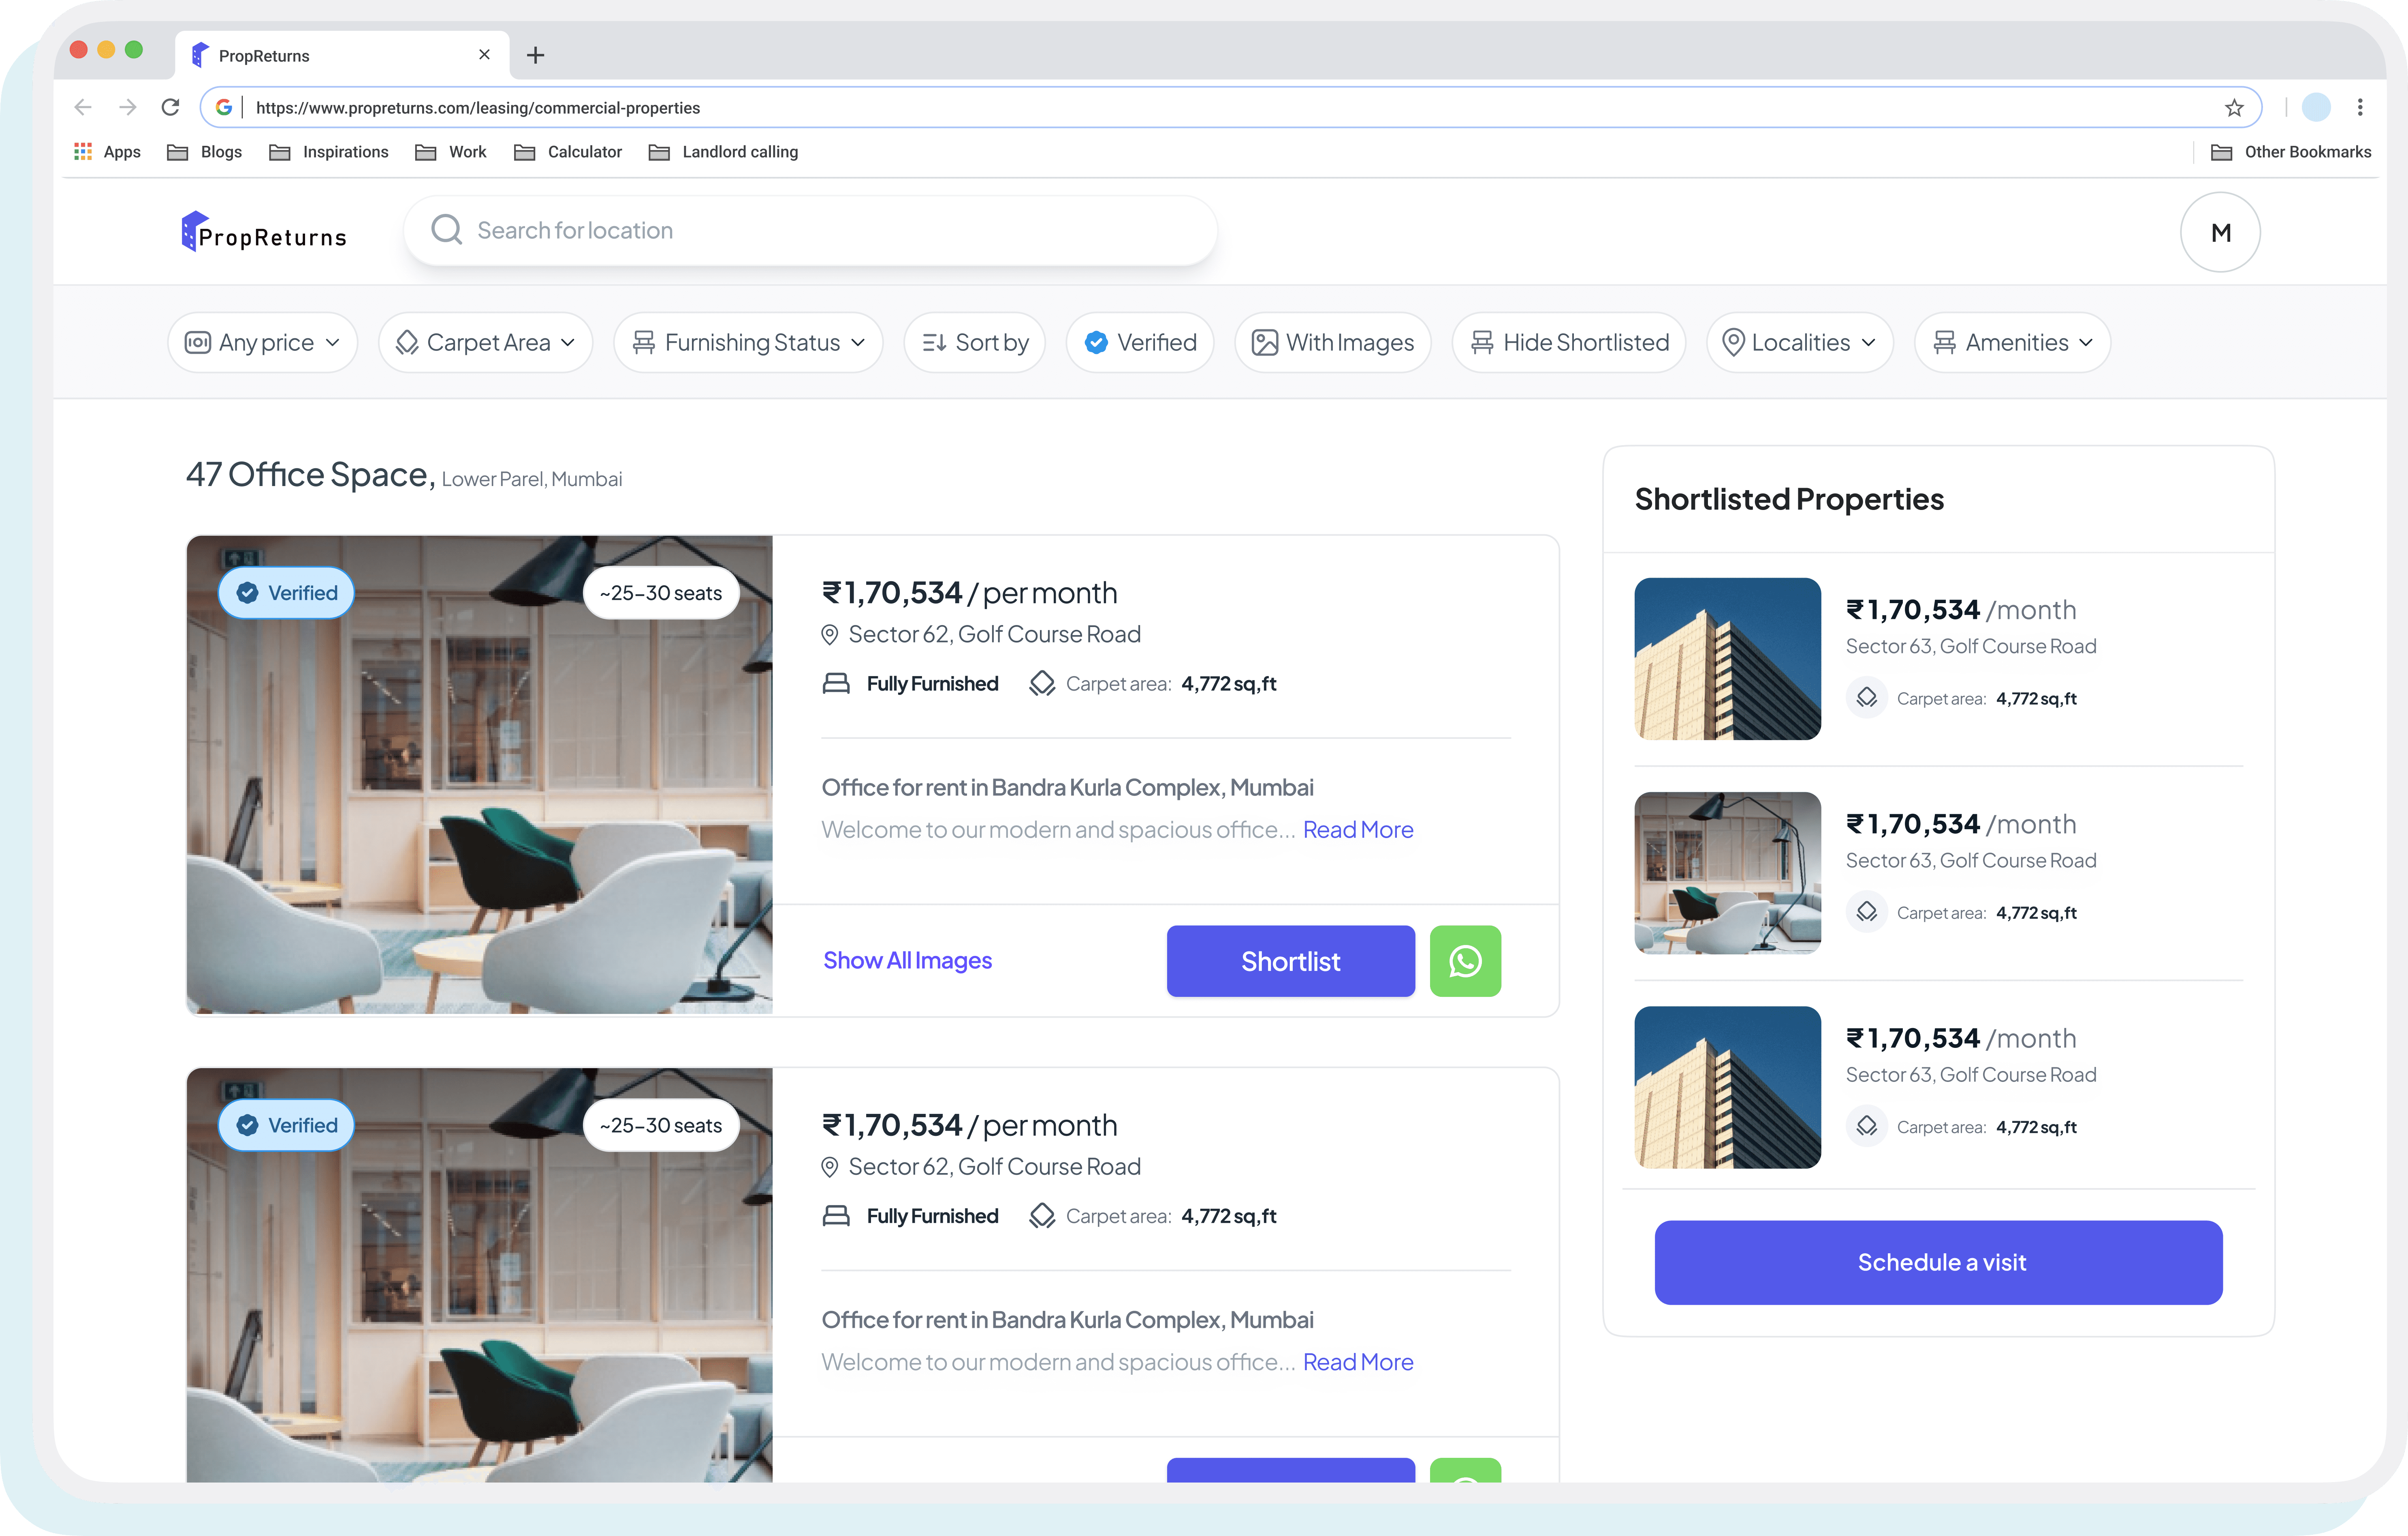Viewport: 2408px width, 1536px height.
Task: Reload the page with the refresh icon
Action: click(171, 107)
